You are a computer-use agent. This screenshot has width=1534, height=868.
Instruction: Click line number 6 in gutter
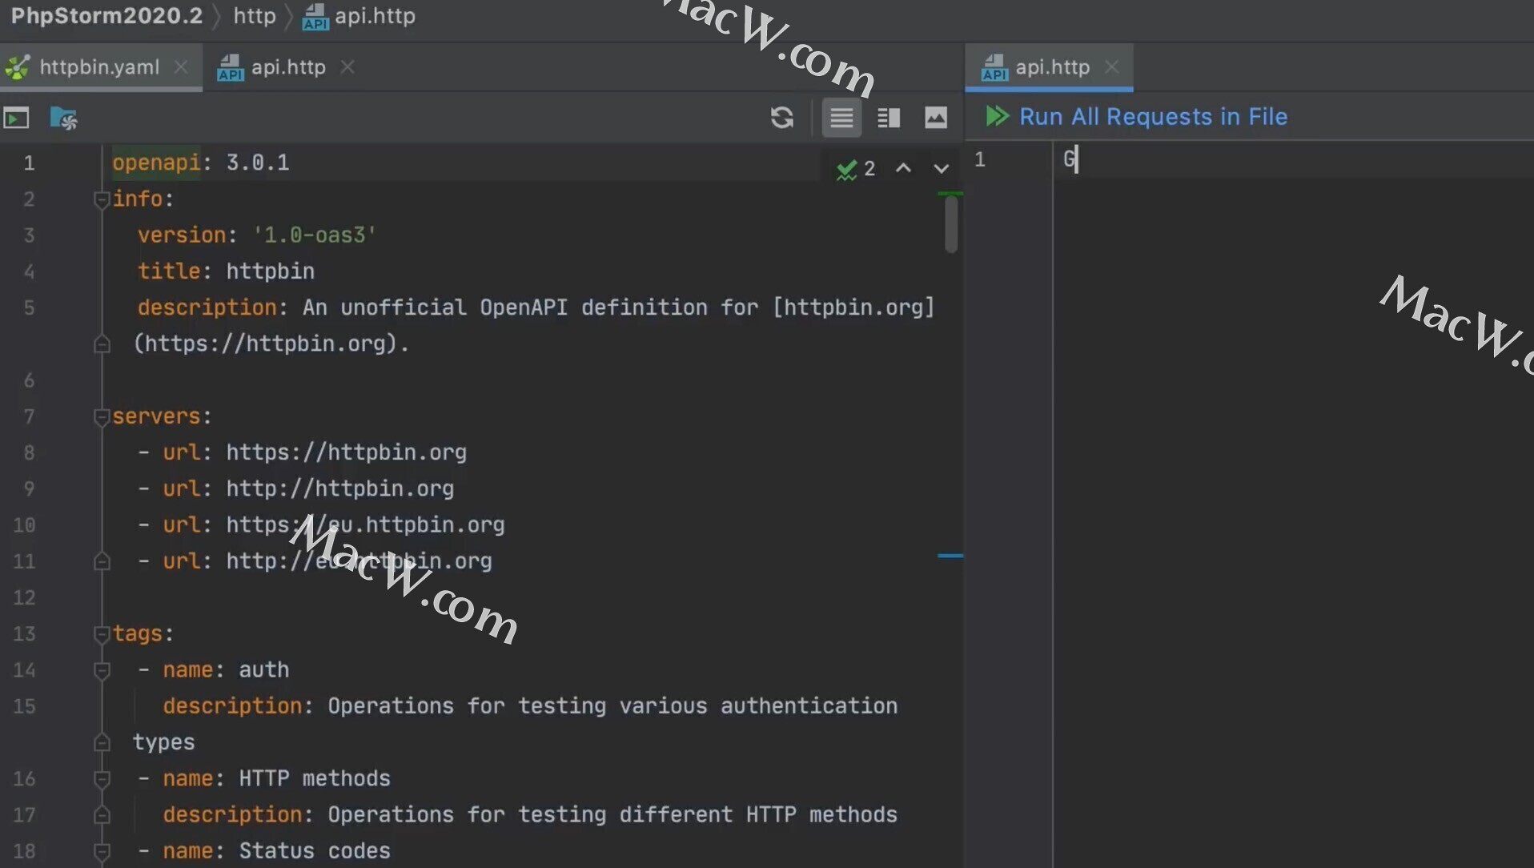point(29,380)
